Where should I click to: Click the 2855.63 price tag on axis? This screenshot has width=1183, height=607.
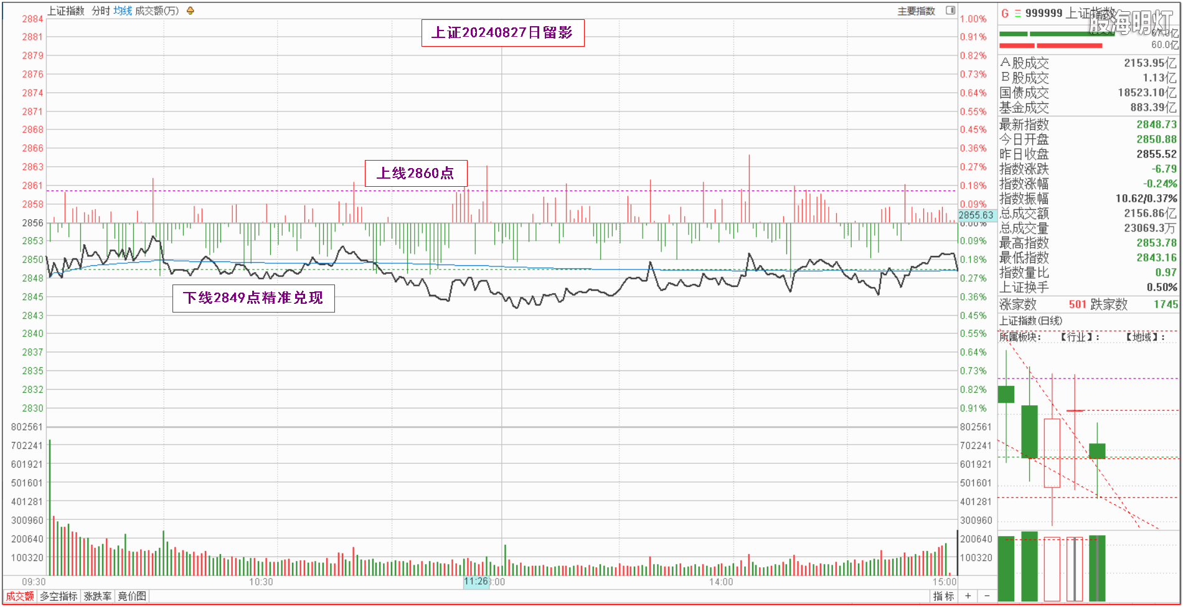(976, 215)
